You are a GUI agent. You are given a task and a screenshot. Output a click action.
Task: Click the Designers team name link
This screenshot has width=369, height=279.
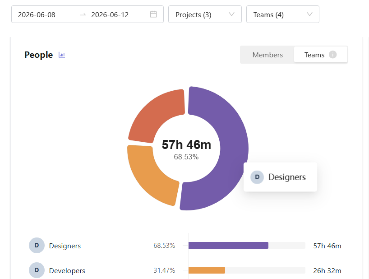(65, 246)
